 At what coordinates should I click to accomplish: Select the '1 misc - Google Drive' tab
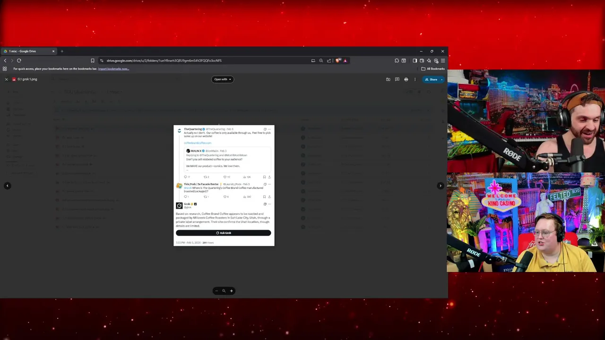tap(28, 51)
